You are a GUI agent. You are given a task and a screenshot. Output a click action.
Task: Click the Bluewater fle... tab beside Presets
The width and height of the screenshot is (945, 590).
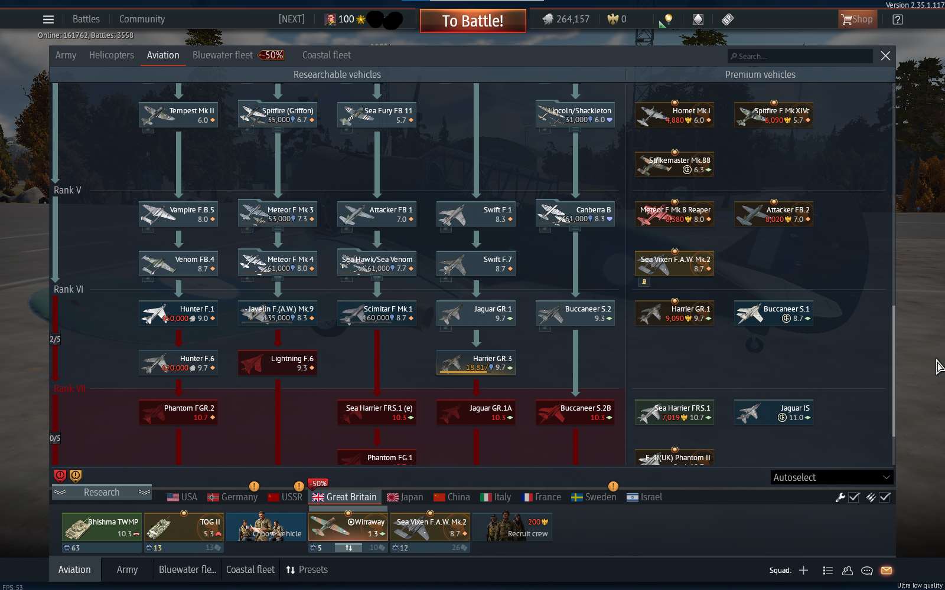coord(187,570)
